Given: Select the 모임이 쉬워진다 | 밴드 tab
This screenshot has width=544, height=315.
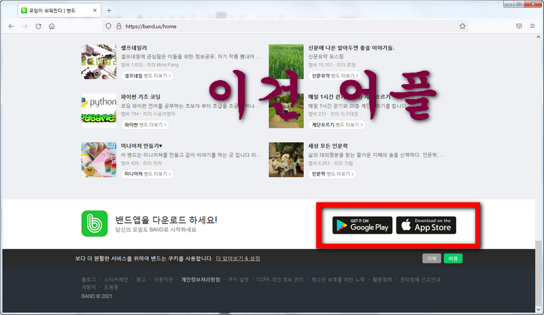Looking at the screenshot, I should pyautogui.click(x=59, y=10).
